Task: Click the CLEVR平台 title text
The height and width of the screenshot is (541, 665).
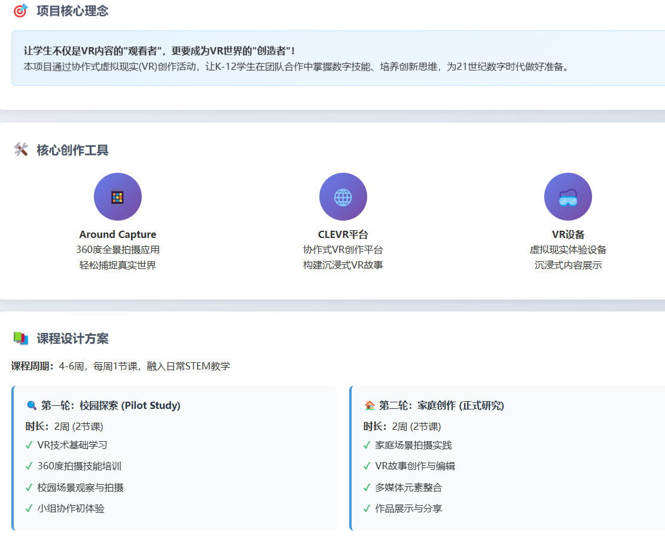Action: [343, 234]
